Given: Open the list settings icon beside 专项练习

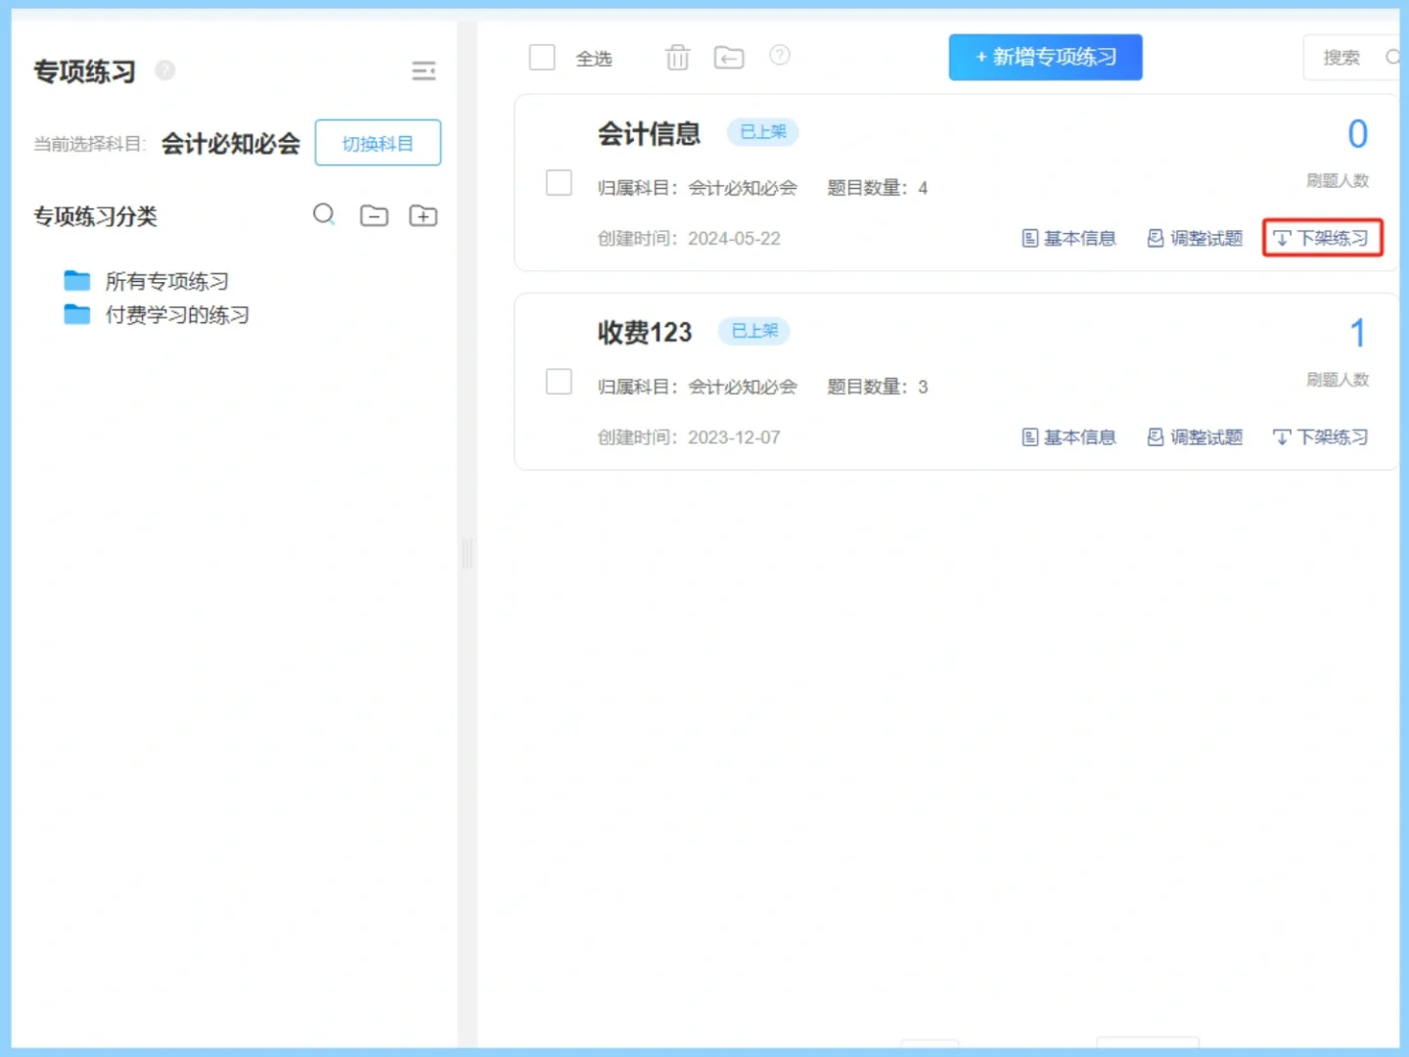Looking at the screenshot, I should [424, 69].
